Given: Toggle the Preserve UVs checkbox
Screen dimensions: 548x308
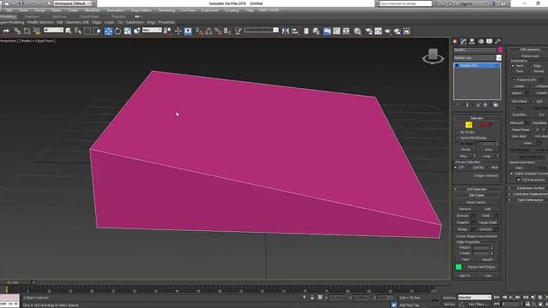Looking at the screenshot, I should coord(514,80).
